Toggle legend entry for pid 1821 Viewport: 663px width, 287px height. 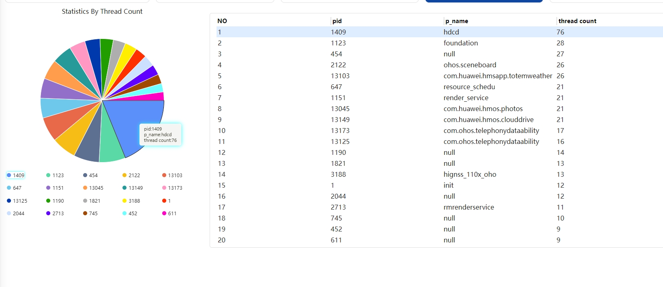pyautogui.click(x=92, y=201)
